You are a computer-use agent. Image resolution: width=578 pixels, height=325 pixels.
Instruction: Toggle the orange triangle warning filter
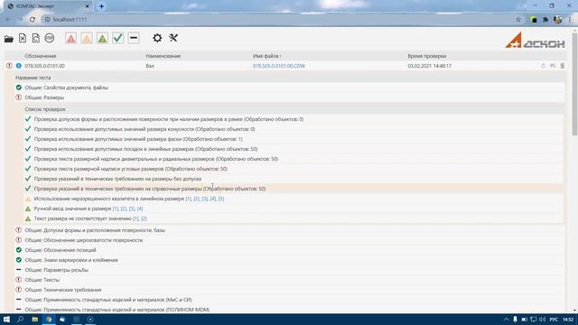(x=87, y=38)
